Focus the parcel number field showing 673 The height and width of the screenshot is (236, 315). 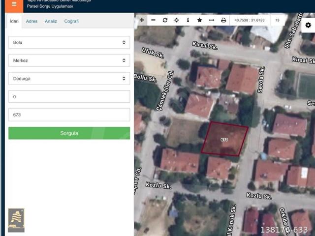[69, 115]
